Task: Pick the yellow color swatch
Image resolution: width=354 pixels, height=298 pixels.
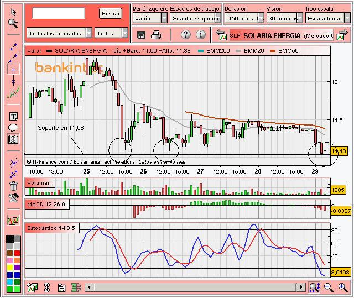Action: pos(10,268)
